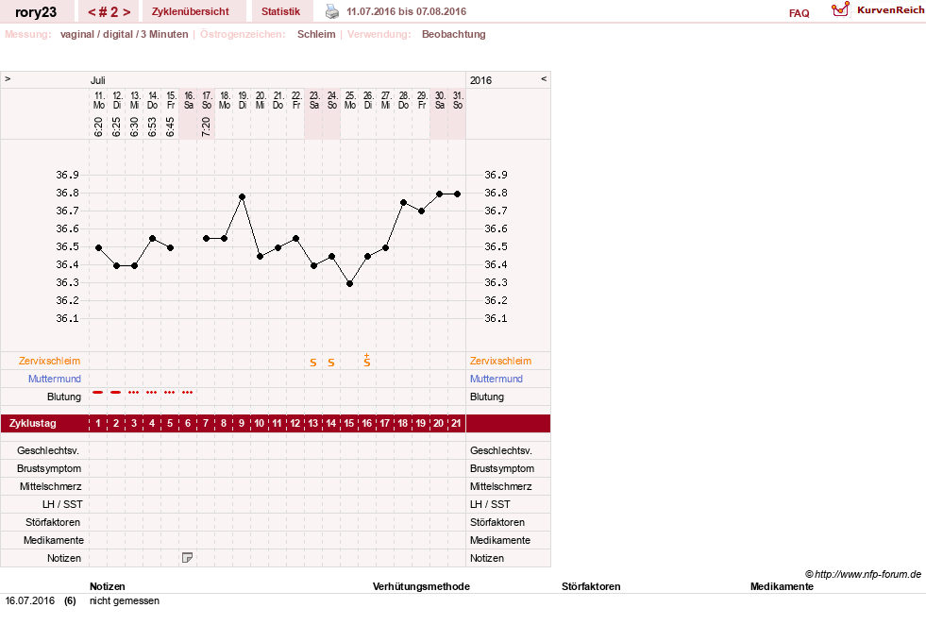Click the temperature point on 29. Fr

pyautogui.click(x=421, y=211)
